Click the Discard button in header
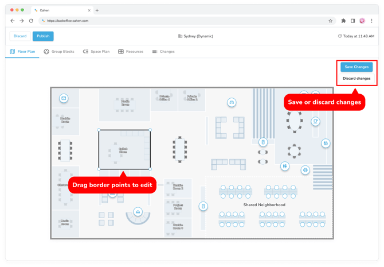Screen dimensions: 384x267 20,36
